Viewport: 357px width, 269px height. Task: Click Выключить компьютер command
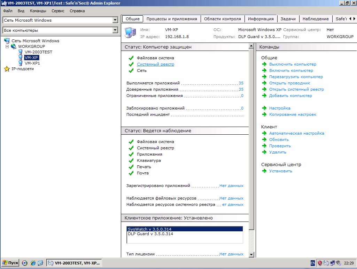[293, 64]
